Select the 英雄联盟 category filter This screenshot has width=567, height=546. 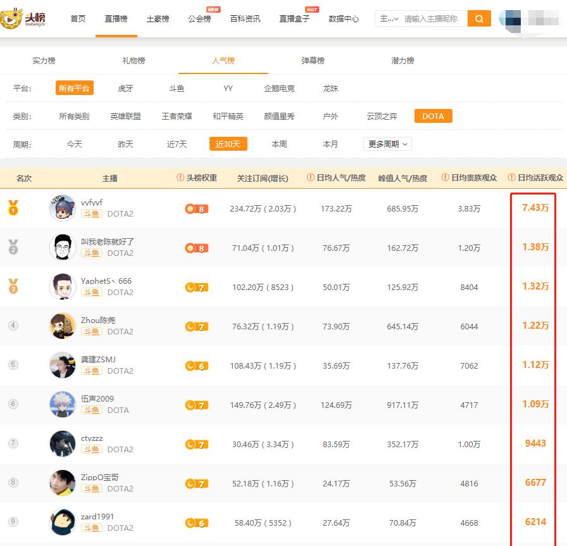125,116
